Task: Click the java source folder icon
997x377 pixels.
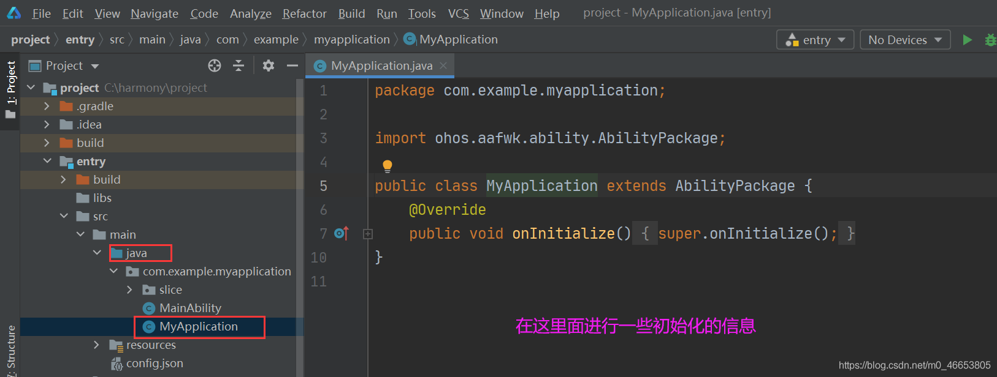Action: coord(117,253)
